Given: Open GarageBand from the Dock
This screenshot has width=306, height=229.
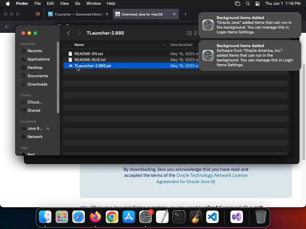Looking at the screenshot, I should 196,217.
